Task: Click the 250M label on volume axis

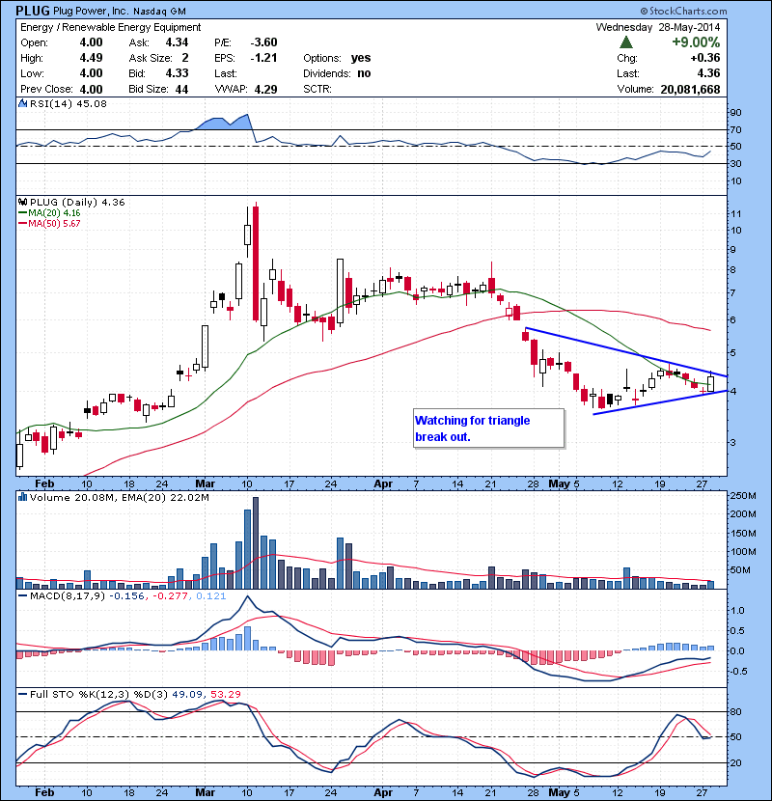Action: 743,495
